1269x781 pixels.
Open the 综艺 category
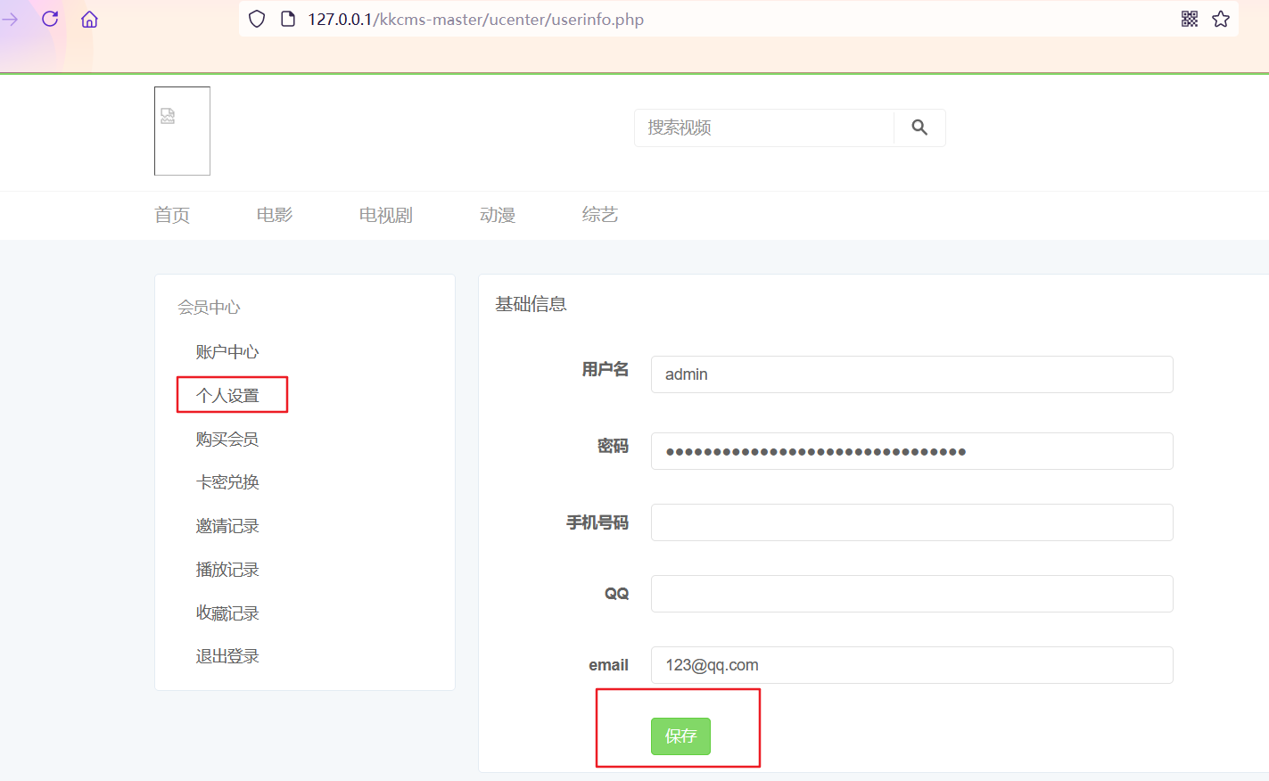point(599,215)
